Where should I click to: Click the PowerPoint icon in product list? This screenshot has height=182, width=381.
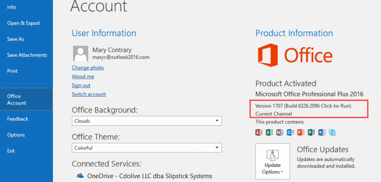pyautogui.click(x=301, y=132)
